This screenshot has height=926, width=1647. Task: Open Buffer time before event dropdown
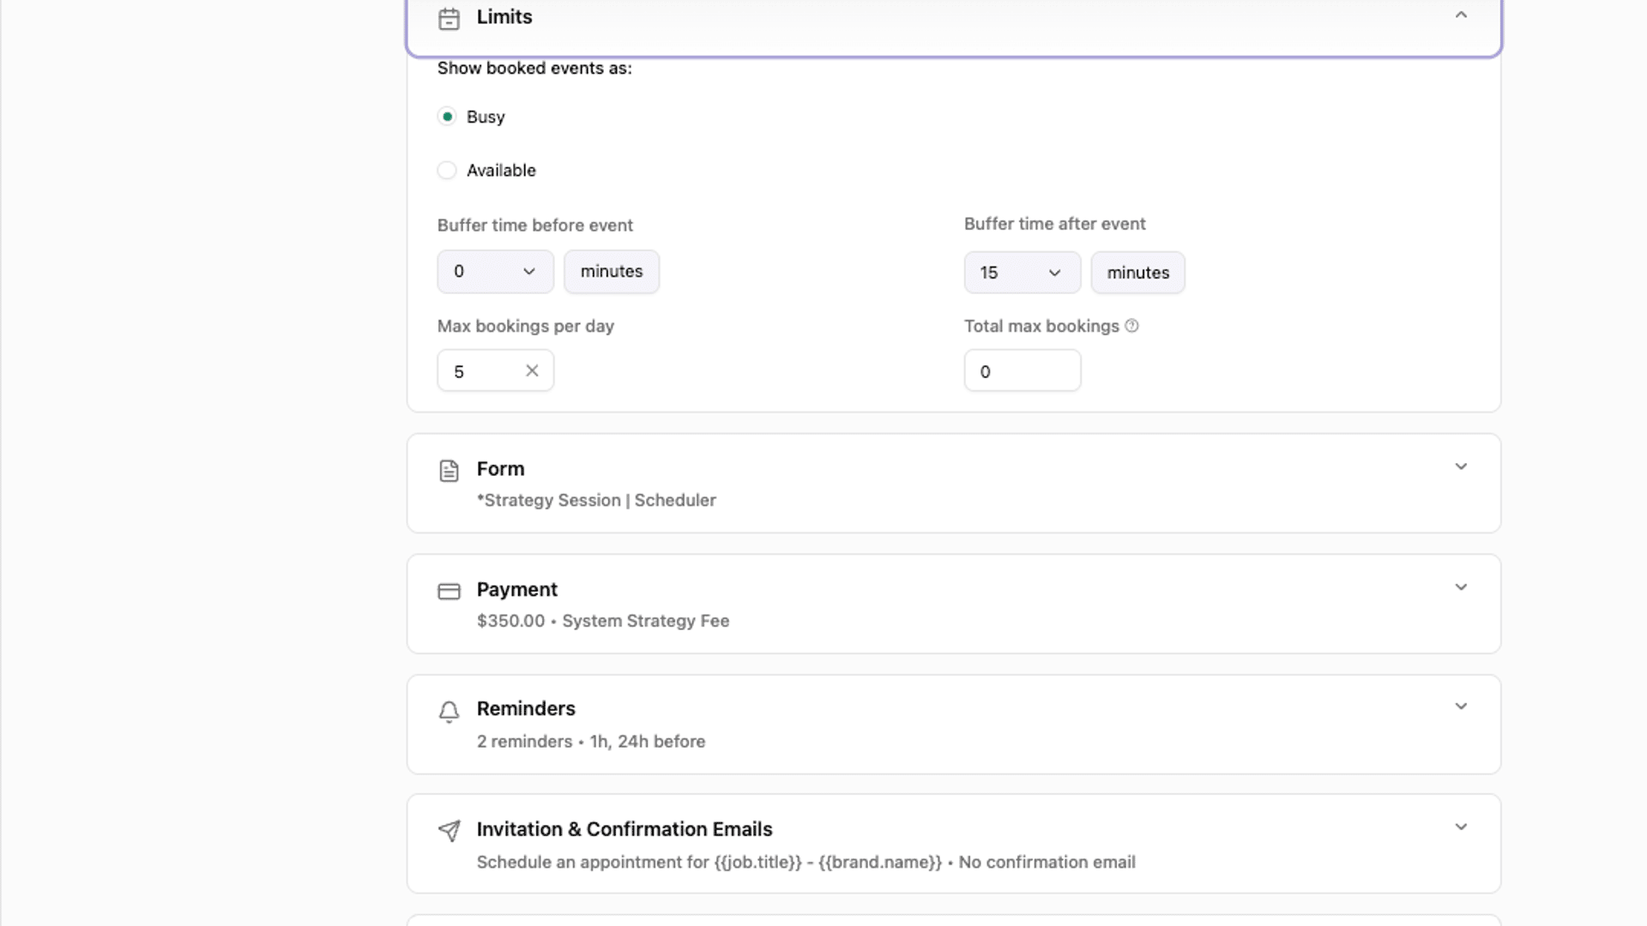(x=495, y=272)
